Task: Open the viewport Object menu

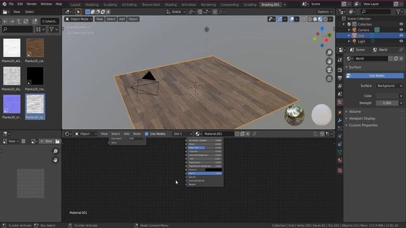Action: (x=133, y=19)
